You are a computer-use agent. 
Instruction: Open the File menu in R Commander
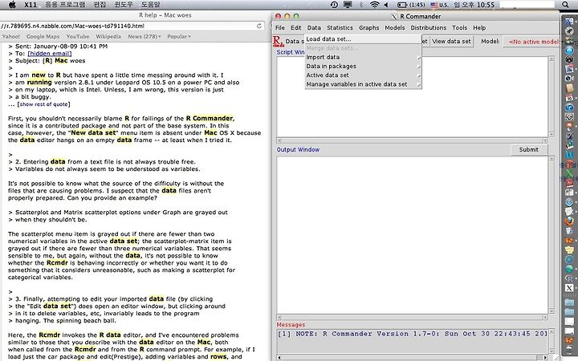click(280, 27)
